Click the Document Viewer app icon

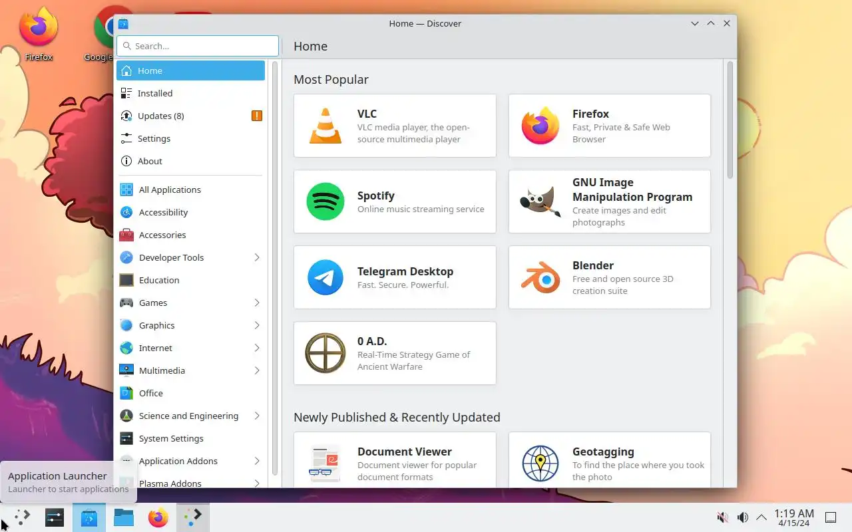coord(325,464)
